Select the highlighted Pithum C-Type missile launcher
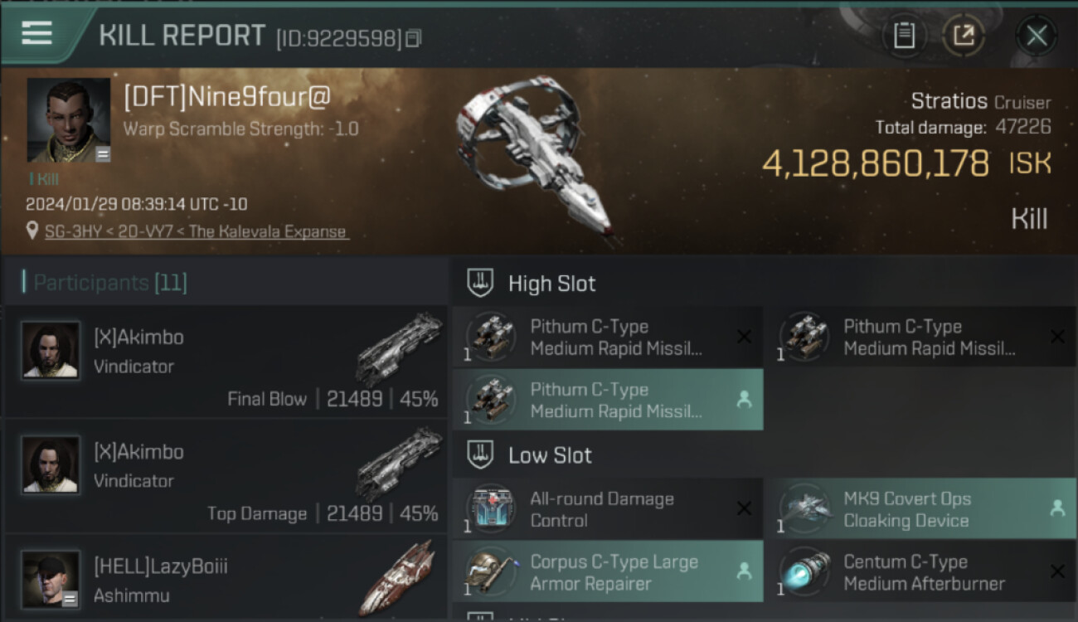The width and height of the screenshot is (1078, 622). point(607,400)
